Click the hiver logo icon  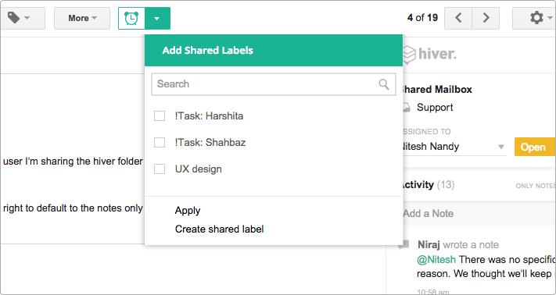tap(409, 55)
